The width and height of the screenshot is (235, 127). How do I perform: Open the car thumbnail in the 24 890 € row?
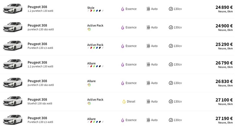point(13,9)
